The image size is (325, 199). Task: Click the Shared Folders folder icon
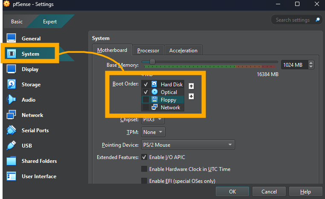pyautogui.click(x=11, y=161)
